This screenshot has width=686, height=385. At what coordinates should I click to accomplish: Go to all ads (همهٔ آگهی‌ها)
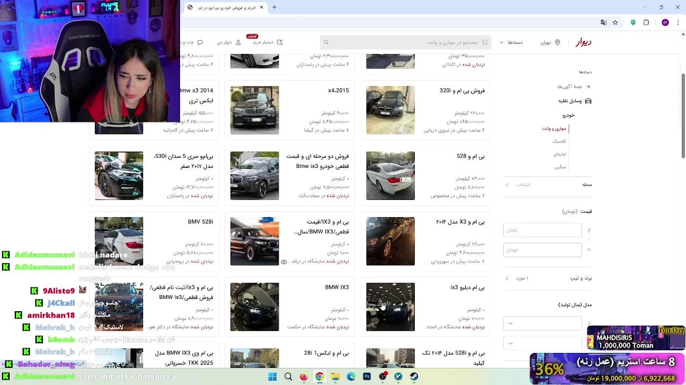(x=569, y=87)
